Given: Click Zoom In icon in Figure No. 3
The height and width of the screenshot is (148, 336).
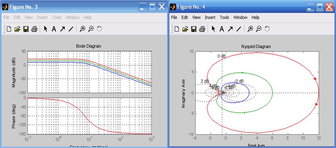Looking at the screenshot, I should [x=82, y=29].
